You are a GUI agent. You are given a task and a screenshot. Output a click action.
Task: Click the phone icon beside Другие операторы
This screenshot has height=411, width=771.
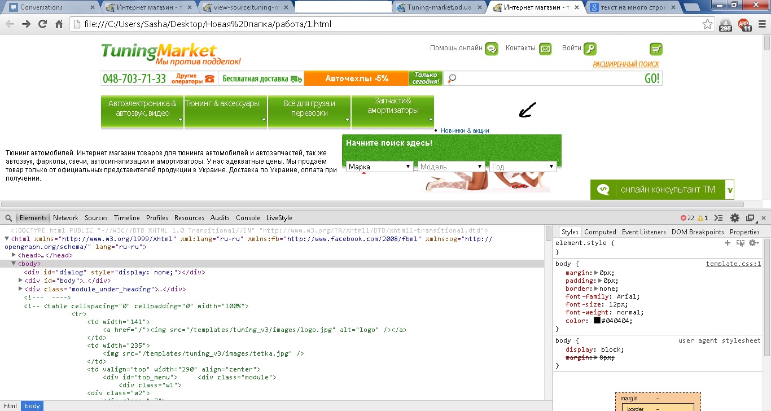tap(210, 78)
